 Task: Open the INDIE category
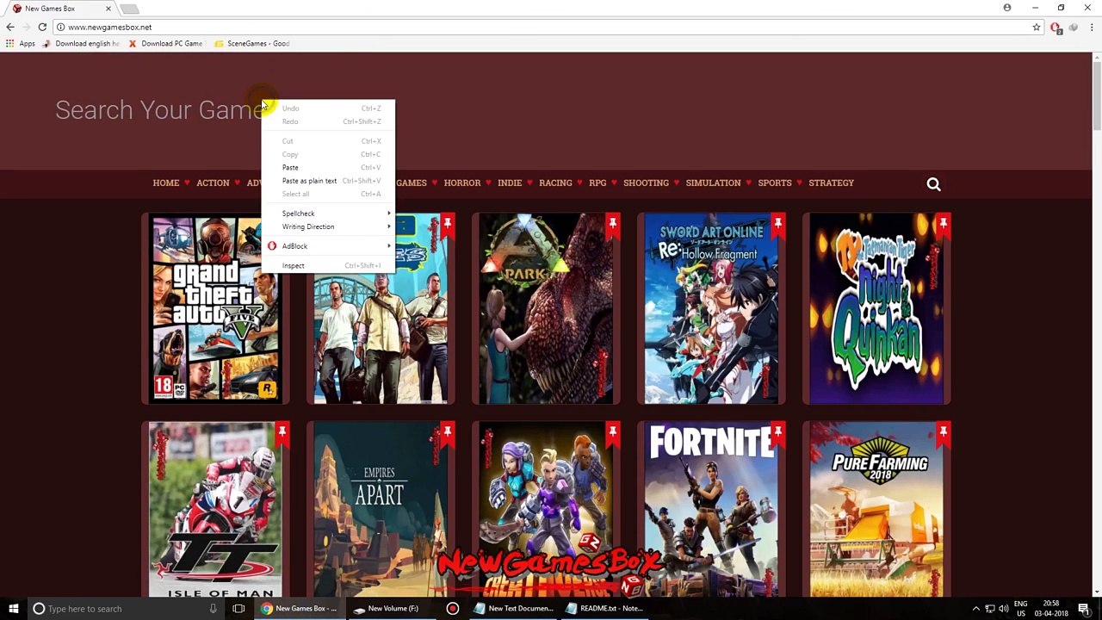click(x=510, y=183)
